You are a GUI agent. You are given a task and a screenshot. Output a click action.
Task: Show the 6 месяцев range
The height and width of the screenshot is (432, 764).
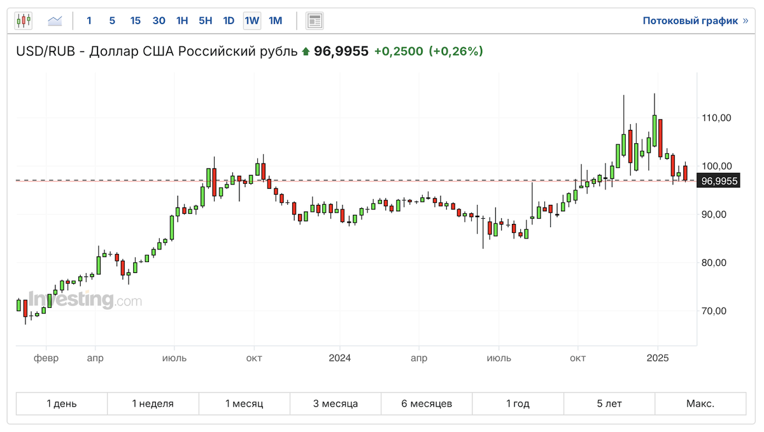(x=427, y=403)
